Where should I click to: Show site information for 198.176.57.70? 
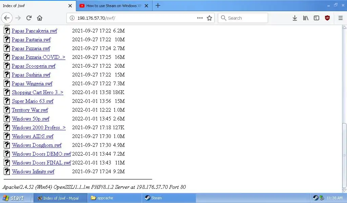coord(72,18)
